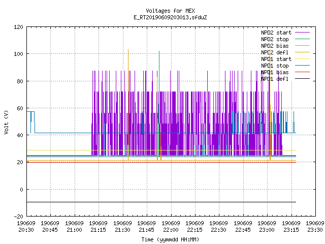
Task: Click the file name E_RT20190609203013.sfduZ
Action: (x=170, y=17)
